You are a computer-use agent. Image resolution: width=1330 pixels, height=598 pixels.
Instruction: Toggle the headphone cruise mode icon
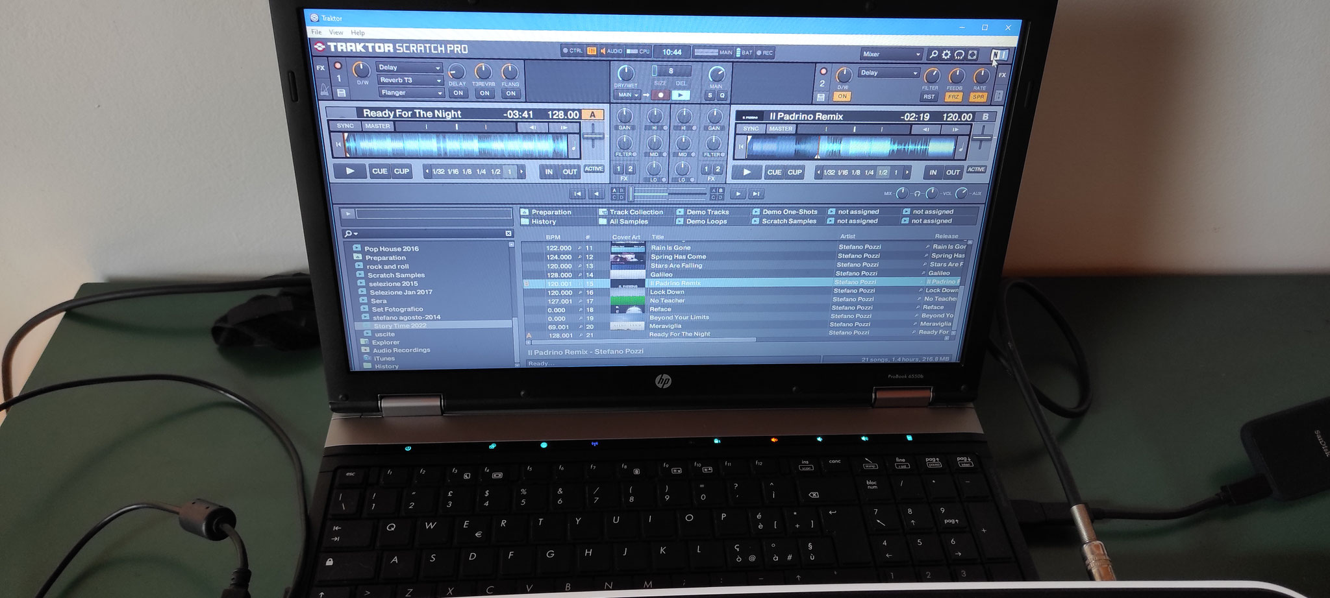(959, 55)
